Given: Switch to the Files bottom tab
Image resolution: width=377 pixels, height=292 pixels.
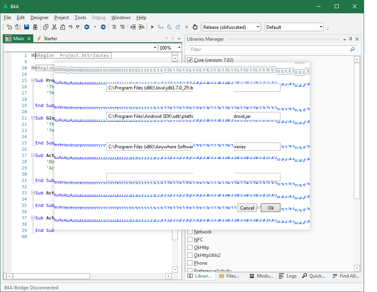Looking at the screenshot, I should coord(229,276).
